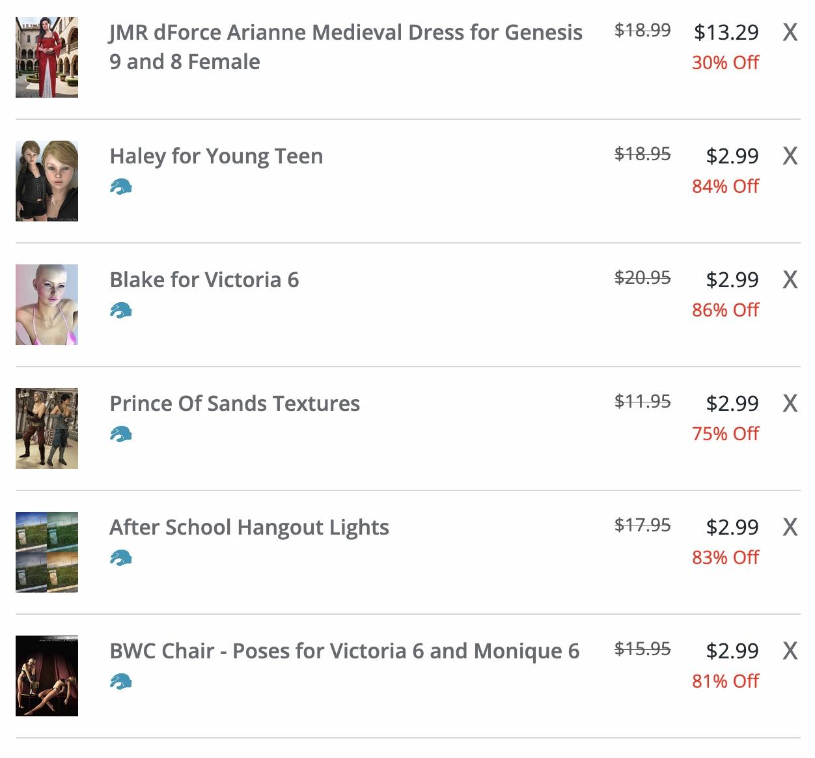Open After School Hangout Lights product page
Image resolution: width=815 pixels, height=758 pixels.
point(249,527)
